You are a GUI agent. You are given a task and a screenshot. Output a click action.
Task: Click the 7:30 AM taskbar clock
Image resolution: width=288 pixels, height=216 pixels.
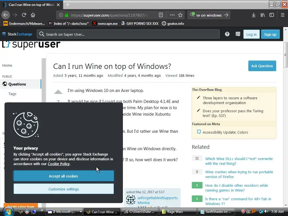pyautogui.click(x=277, y=212)
